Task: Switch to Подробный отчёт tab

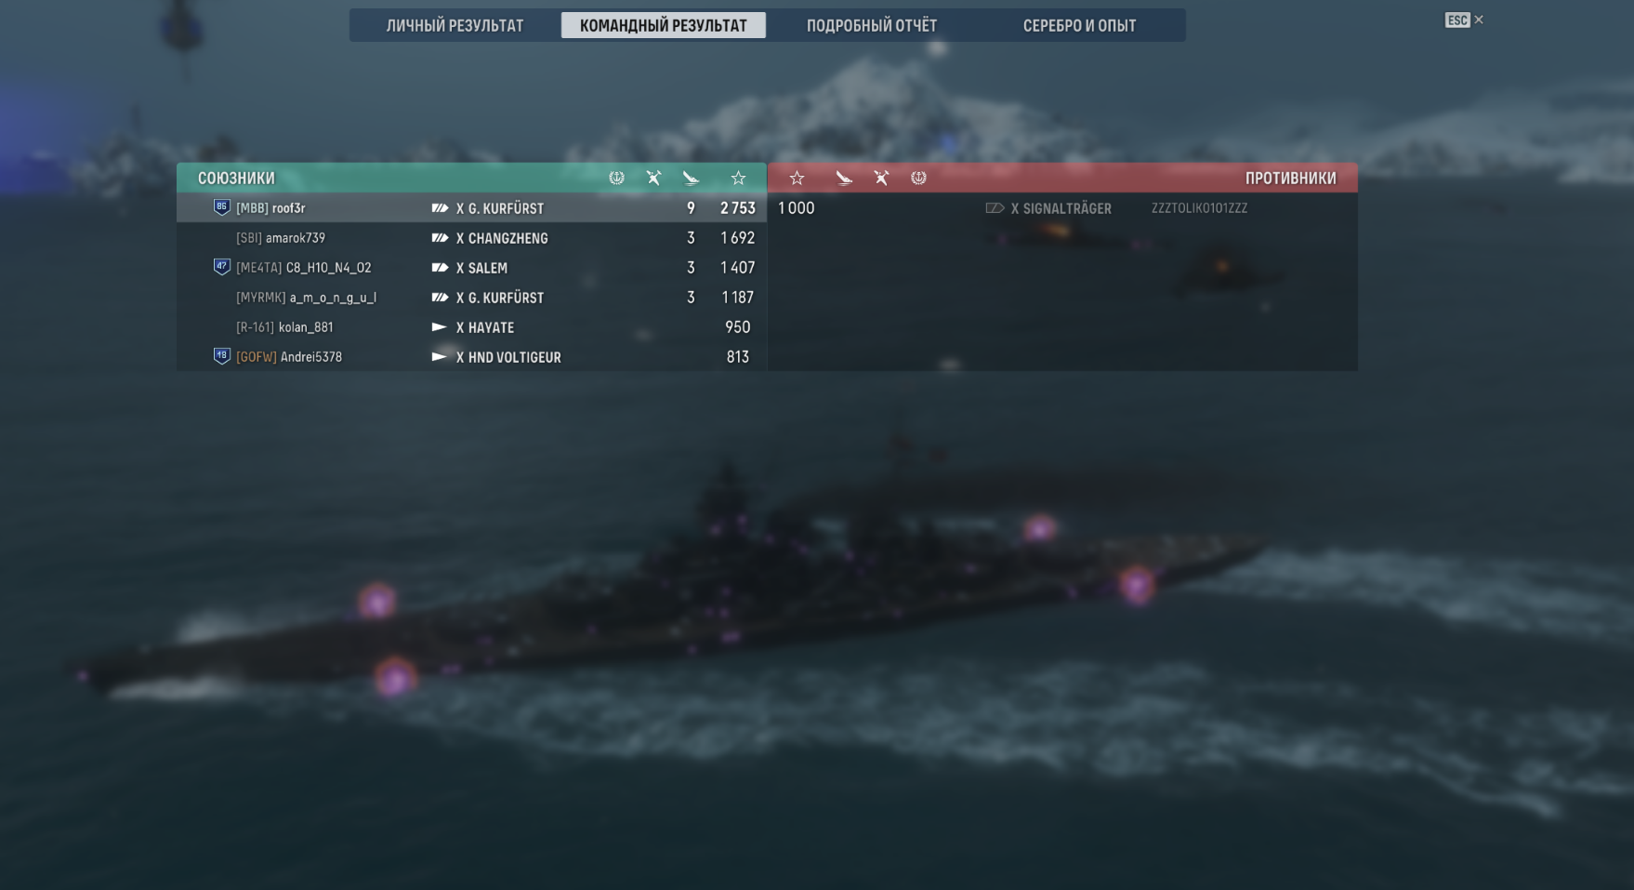Action: tap(872, 25)
